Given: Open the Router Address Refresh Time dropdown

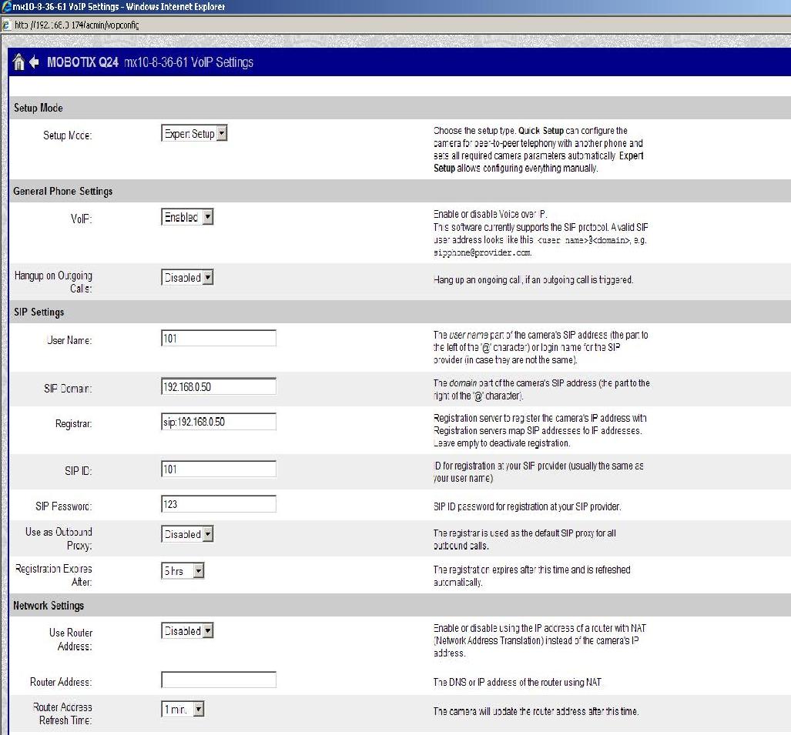Looking at the screenshot, I should (x=183, y=710).
